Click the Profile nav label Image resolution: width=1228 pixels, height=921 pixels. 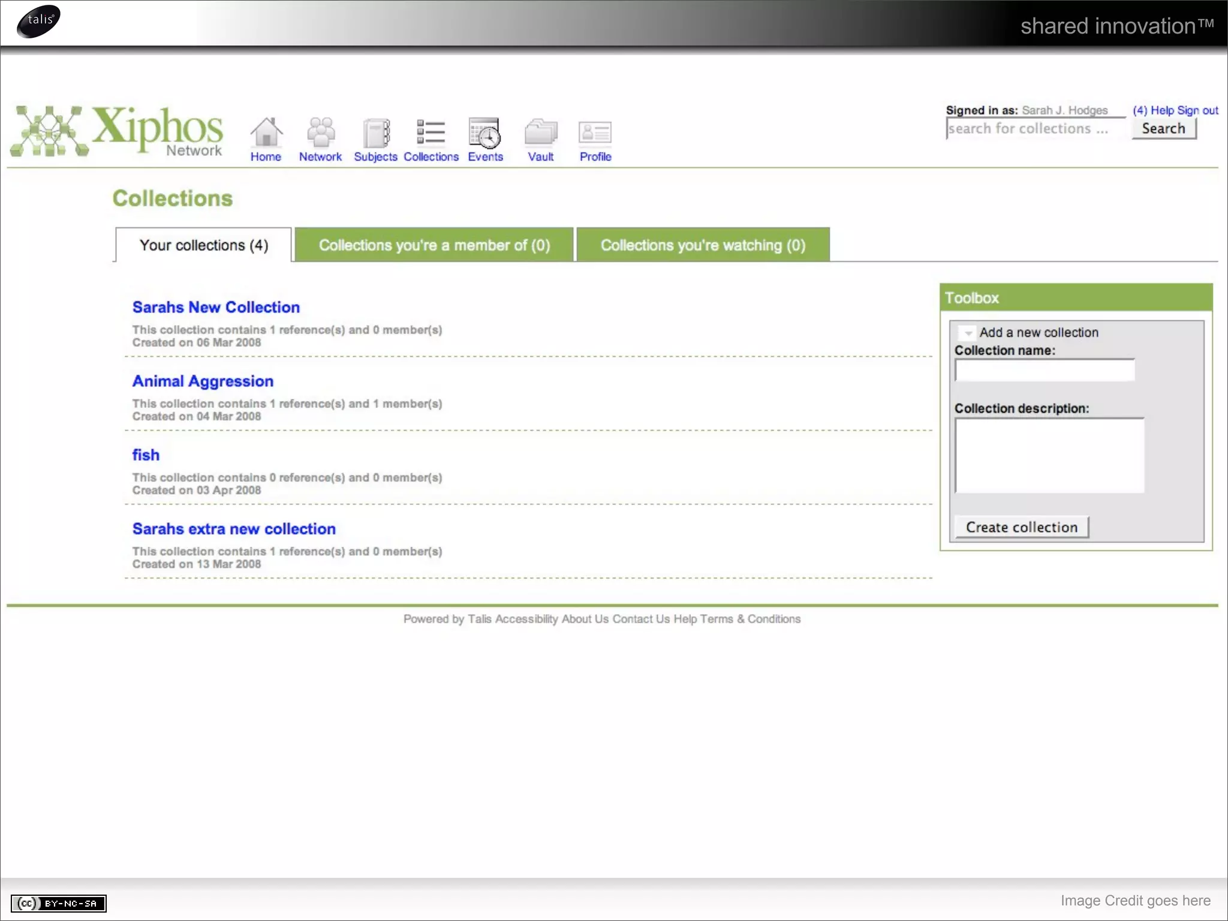(595, 156)
